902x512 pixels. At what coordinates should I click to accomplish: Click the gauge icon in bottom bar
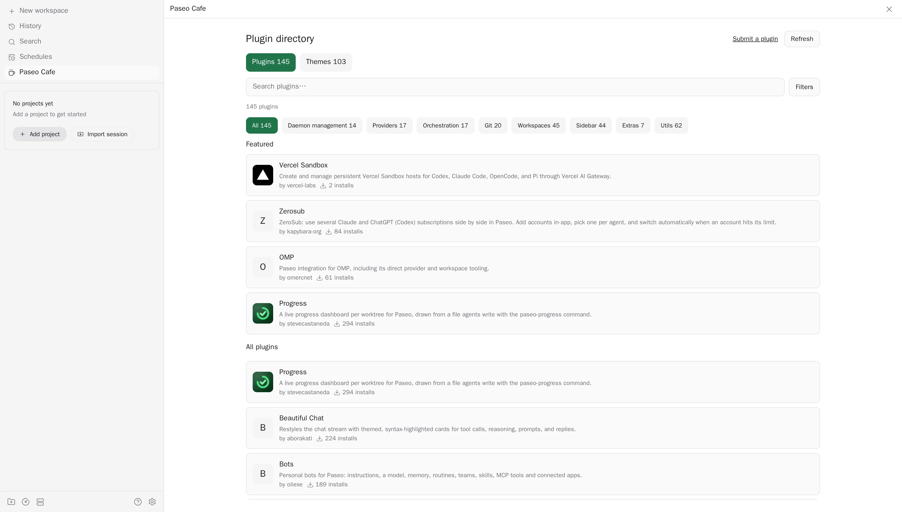pyautogui.click(x=26, y=502)
